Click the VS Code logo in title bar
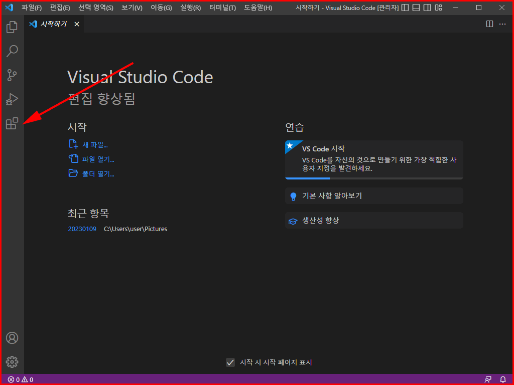Image resolution: width=514 pixels, height=385 pixels. point(9,7)
